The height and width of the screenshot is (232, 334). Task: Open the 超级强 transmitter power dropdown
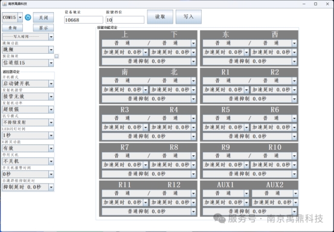pyautogui.click(x=28, y=109)
